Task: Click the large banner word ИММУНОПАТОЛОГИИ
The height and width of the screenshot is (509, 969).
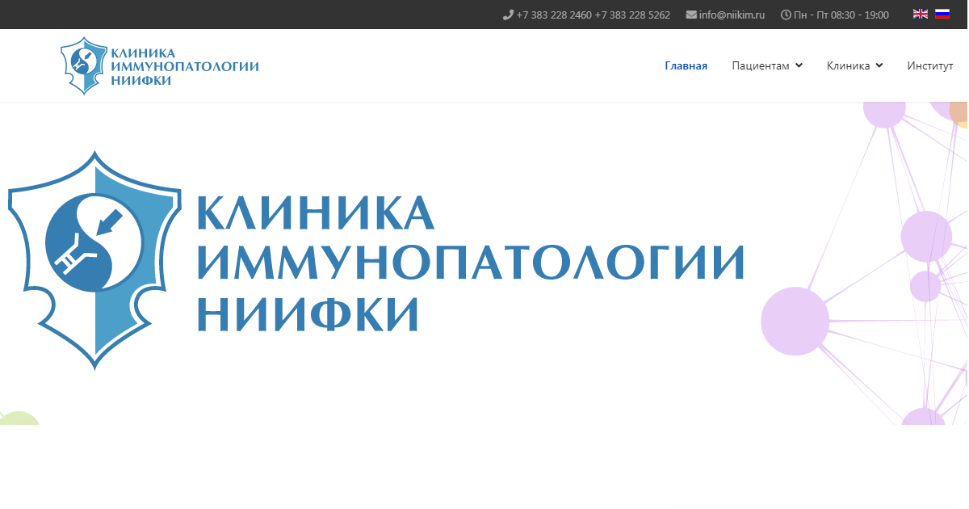Action: (470, 263)
